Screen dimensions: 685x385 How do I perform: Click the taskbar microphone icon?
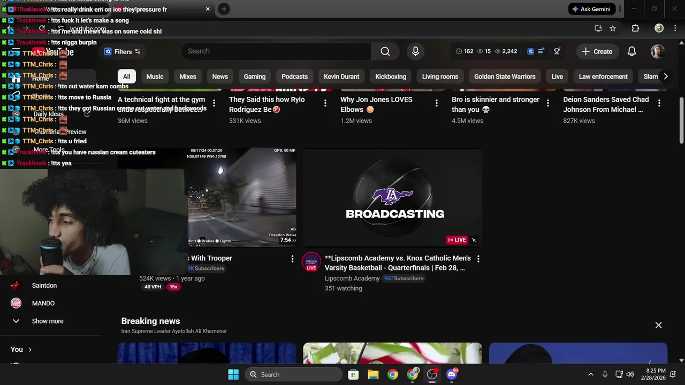[x=605, y=374]
